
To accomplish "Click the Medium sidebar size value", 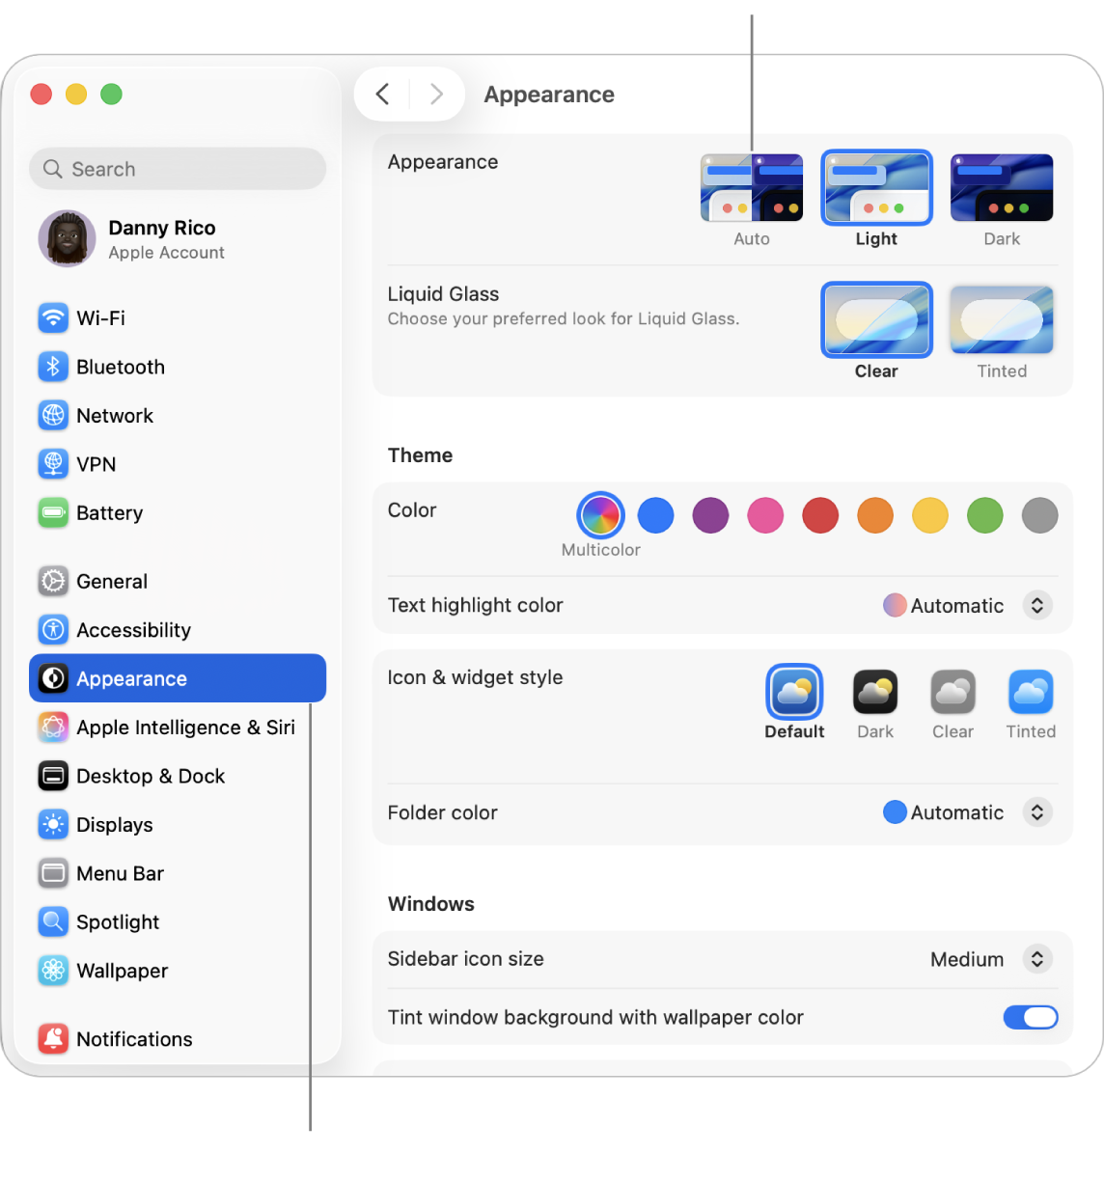I will click(967, 959).
